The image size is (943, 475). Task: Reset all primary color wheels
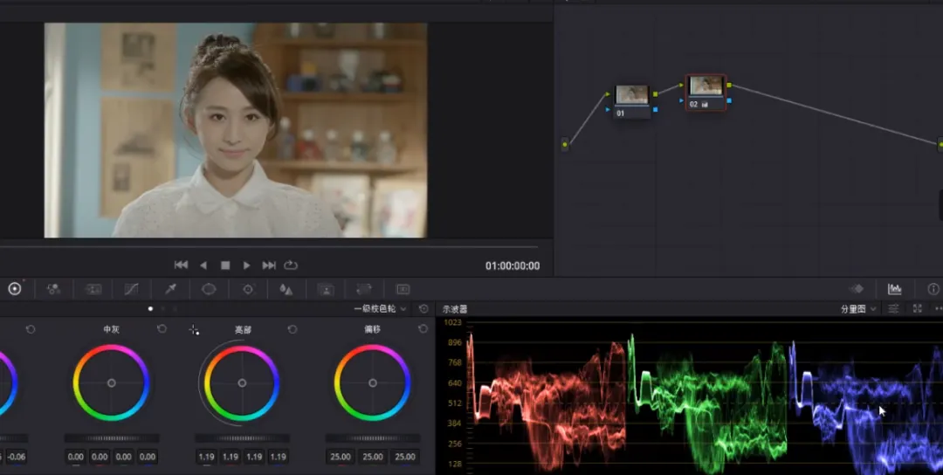pos(423,308)
